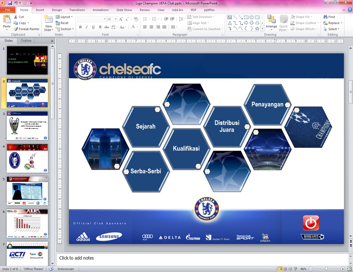The image size is (353, 272).
Task: Expand Text Direction options
Action: pos(201,17)
